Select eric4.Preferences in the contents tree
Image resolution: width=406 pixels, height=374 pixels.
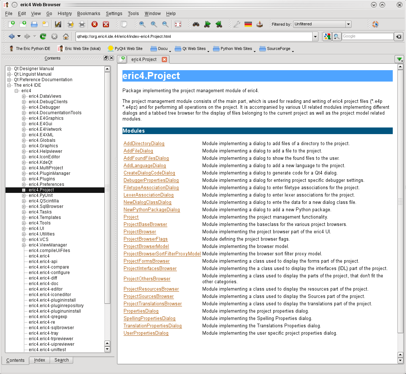tap(46, 184)
